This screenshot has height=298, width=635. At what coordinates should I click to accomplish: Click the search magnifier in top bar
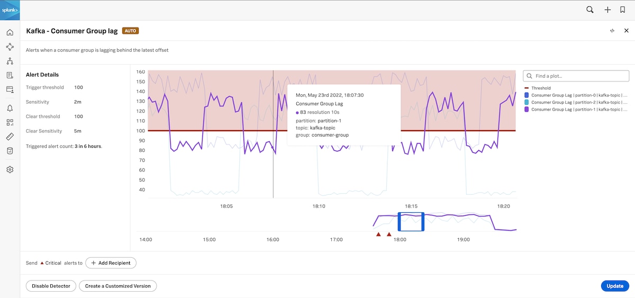[x=590, y=10]
